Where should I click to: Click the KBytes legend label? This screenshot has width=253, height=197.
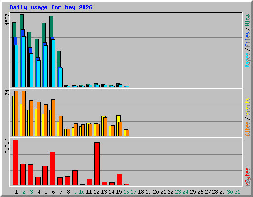(247, 177)
